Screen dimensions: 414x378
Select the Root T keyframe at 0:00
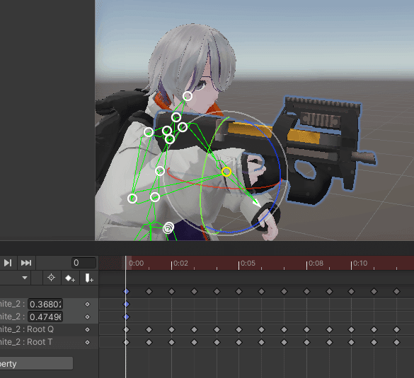pos(127,342)
